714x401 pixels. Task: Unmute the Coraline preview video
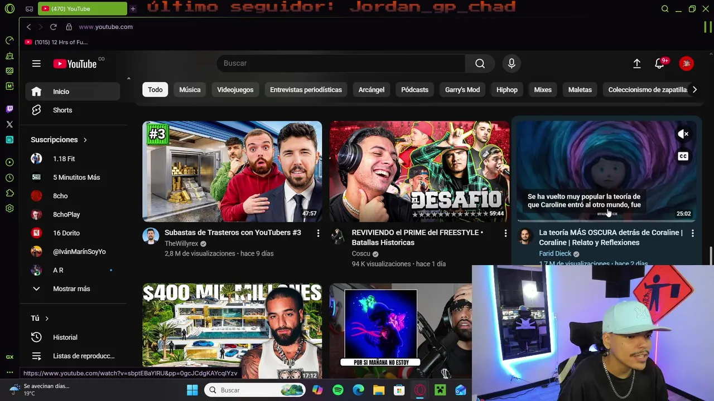[683, 134]
